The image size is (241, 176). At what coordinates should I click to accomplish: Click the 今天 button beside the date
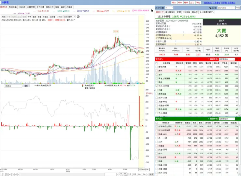pos(238,8)
